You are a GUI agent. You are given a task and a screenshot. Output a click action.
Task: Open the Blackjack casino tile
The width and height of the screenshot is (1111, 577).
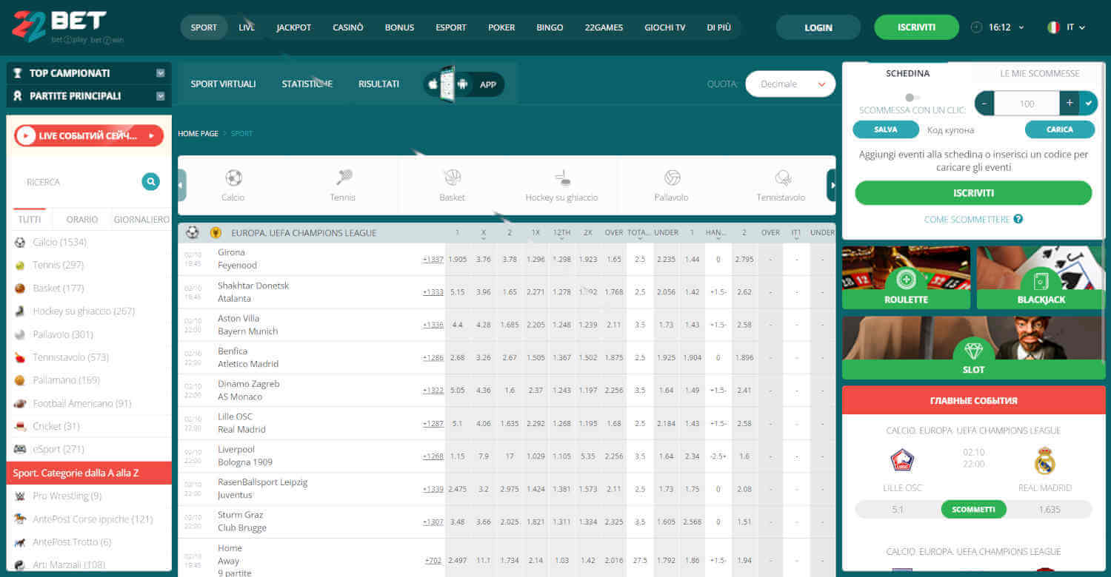(x=1041, y=277)
